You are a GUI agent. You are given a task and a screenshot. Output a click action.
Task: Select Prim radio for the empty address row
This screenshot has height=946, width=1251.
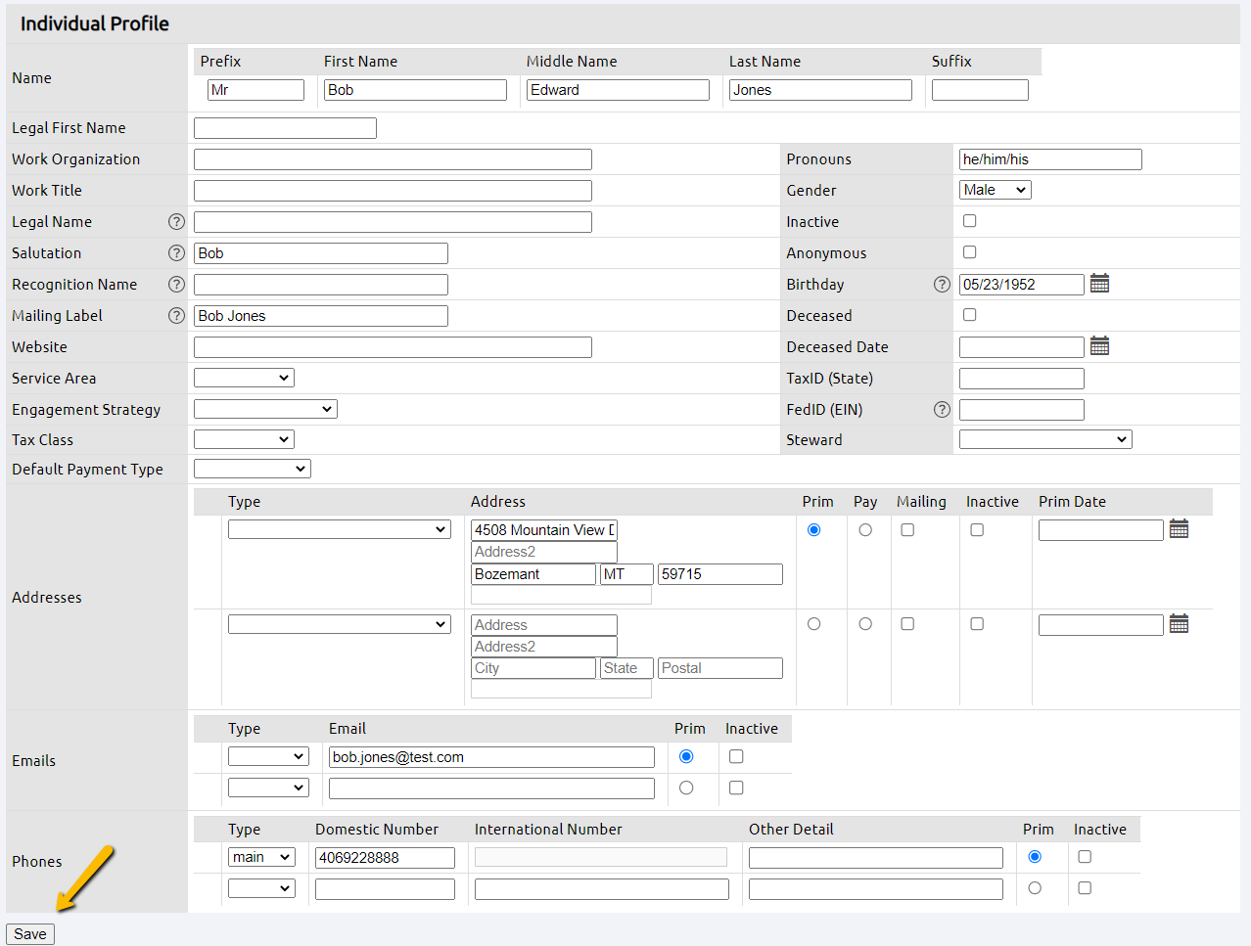814,624
